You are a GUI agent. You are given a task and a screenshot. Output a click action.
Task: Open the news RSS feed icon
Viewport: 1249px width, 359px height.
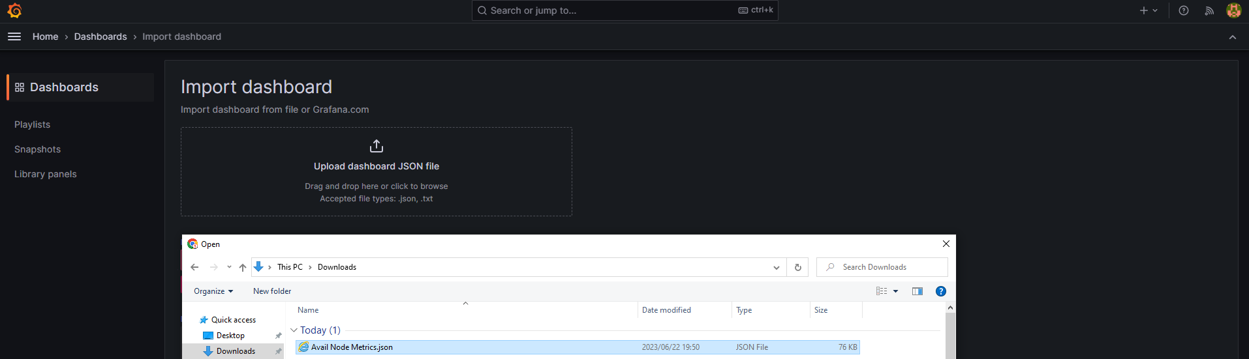[x=1209, y=10]
